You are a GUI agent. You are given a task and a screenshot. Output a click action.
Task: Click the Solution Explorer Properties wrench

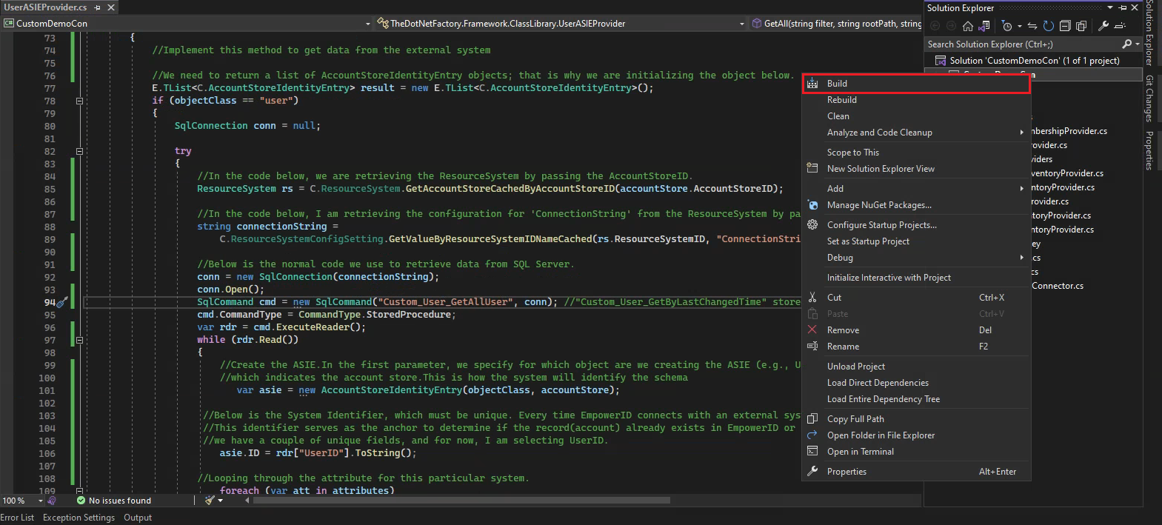[x=1103, y=26]
